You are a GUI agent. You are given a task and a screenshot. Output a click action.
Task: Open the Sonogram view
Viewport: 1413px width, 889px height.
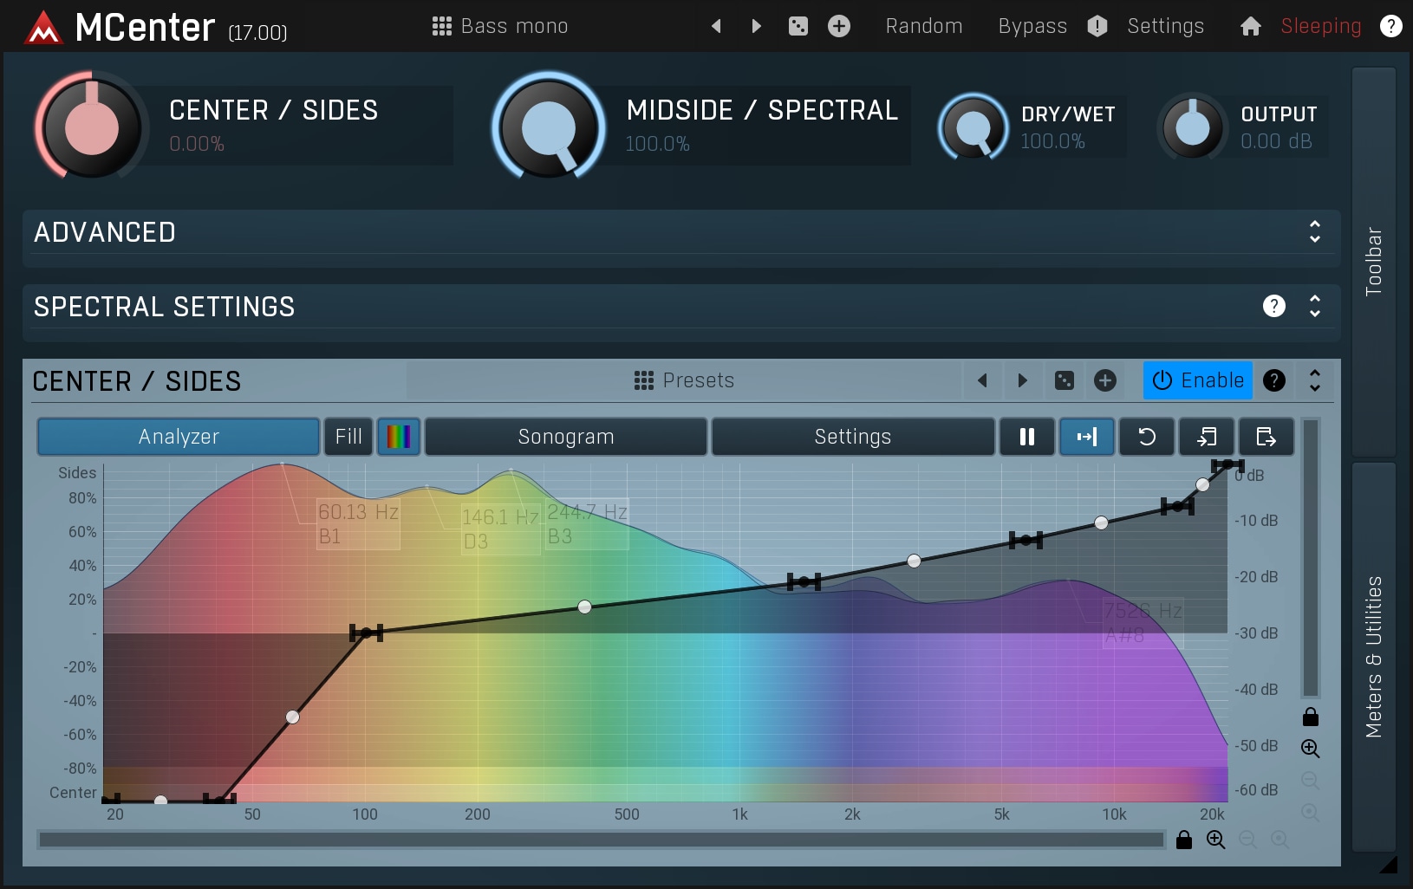coord(565,437)
